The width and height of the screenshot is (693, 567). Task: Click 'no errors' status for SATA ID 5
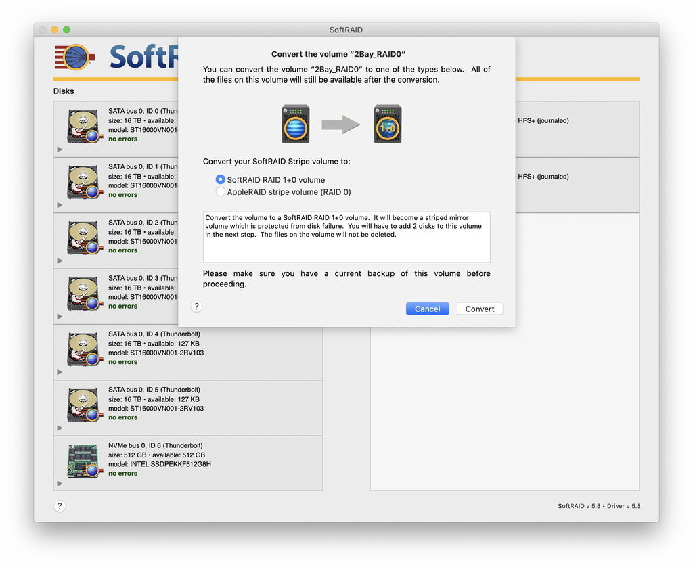coord(123,417)
